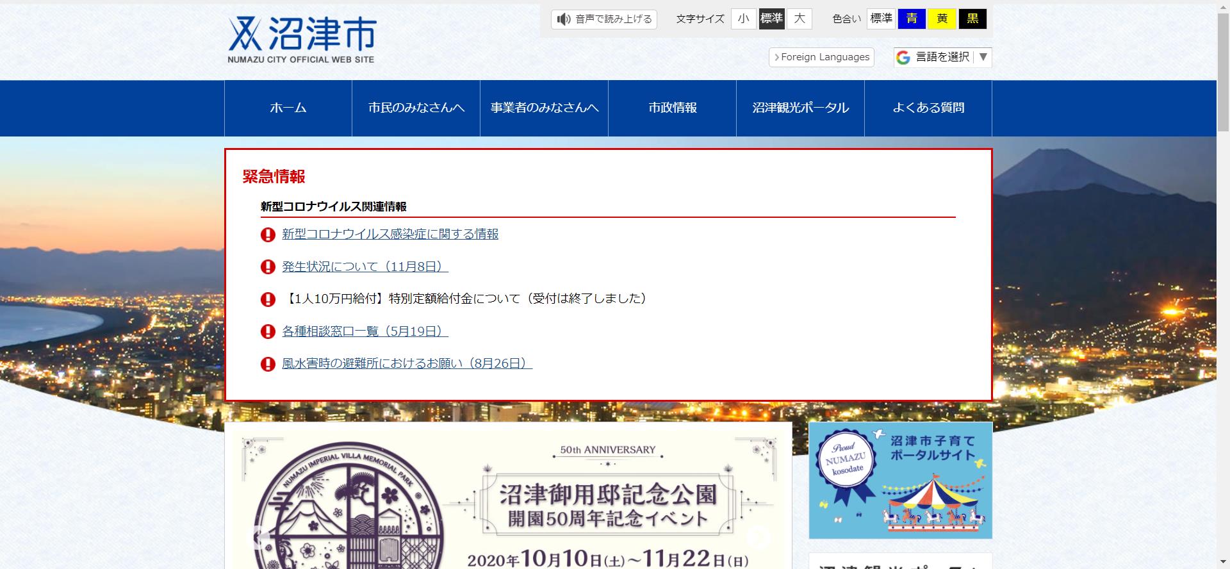
Task: Select yellow color scheme (黄)
Action: point(942,19)
